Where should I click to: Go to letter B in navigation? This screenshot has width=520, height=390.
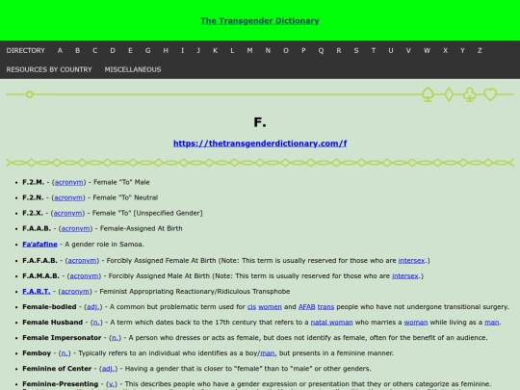[77, 50]
